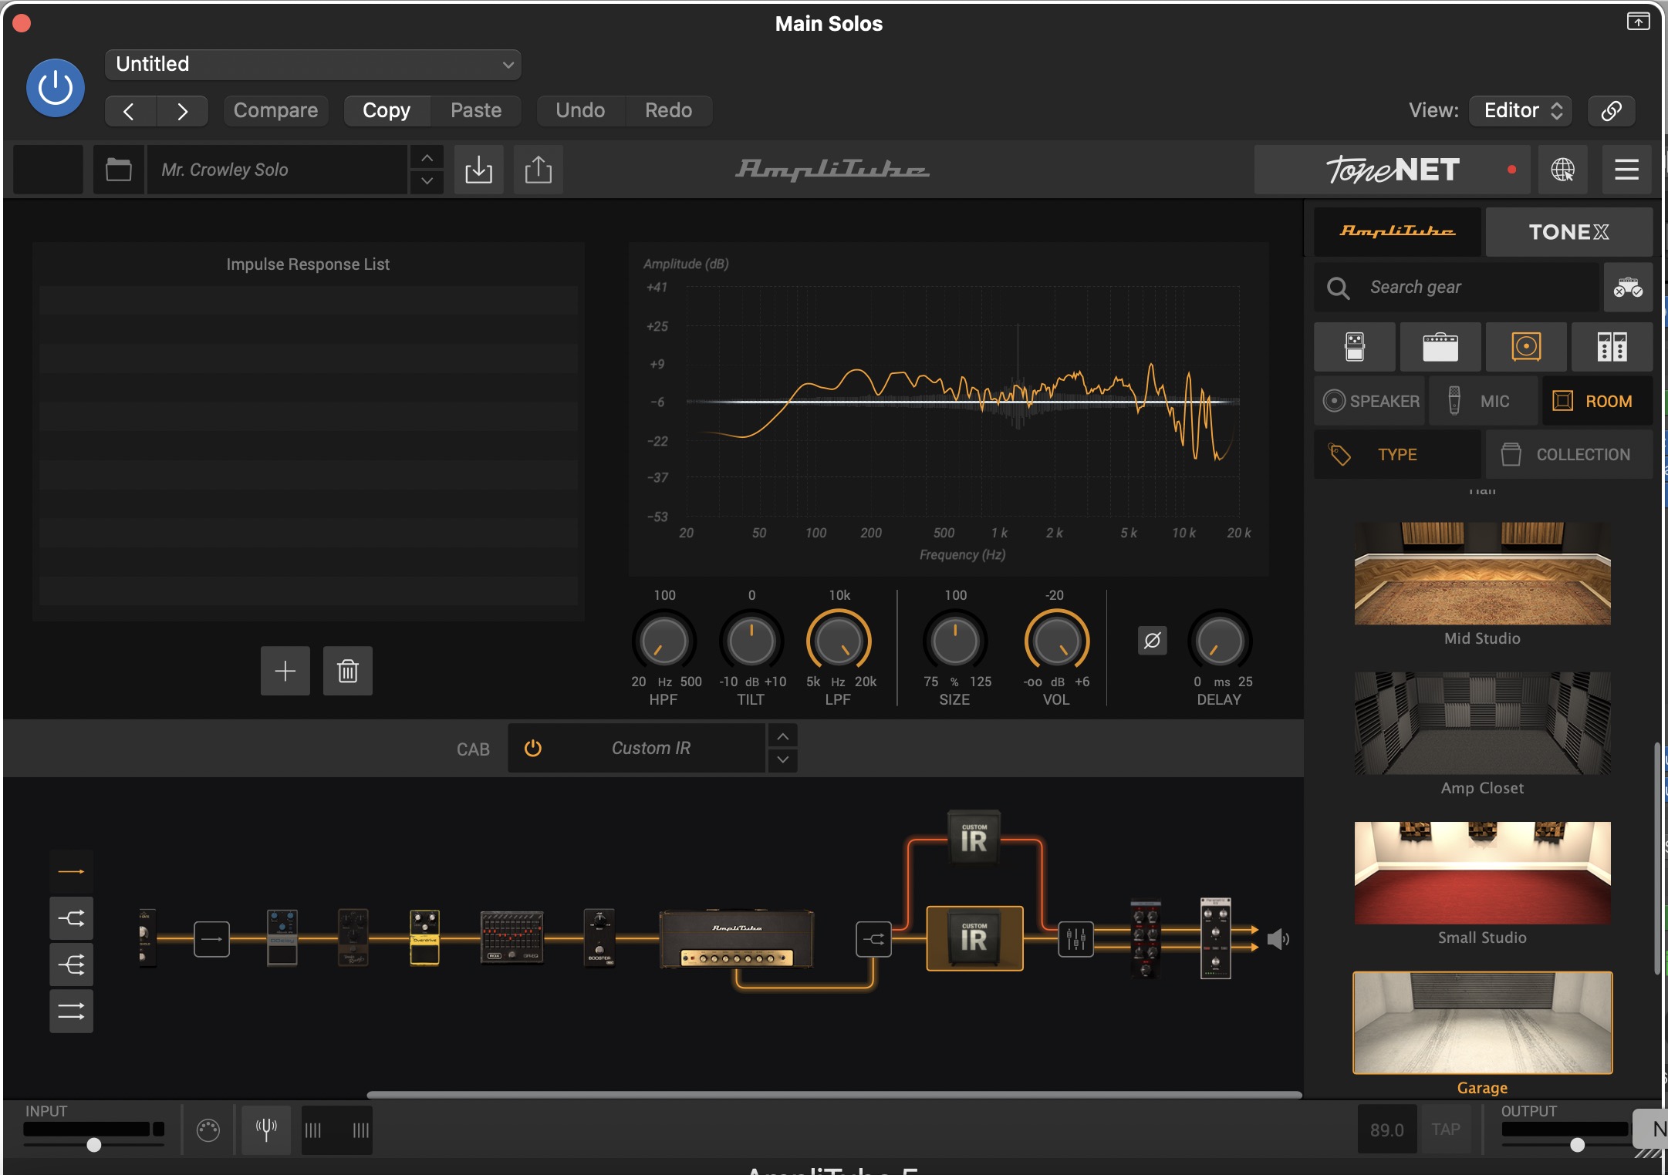Click the TAP tempo button
The height and width of the screenshot is (1175, 1668).
(1445, 1130)
